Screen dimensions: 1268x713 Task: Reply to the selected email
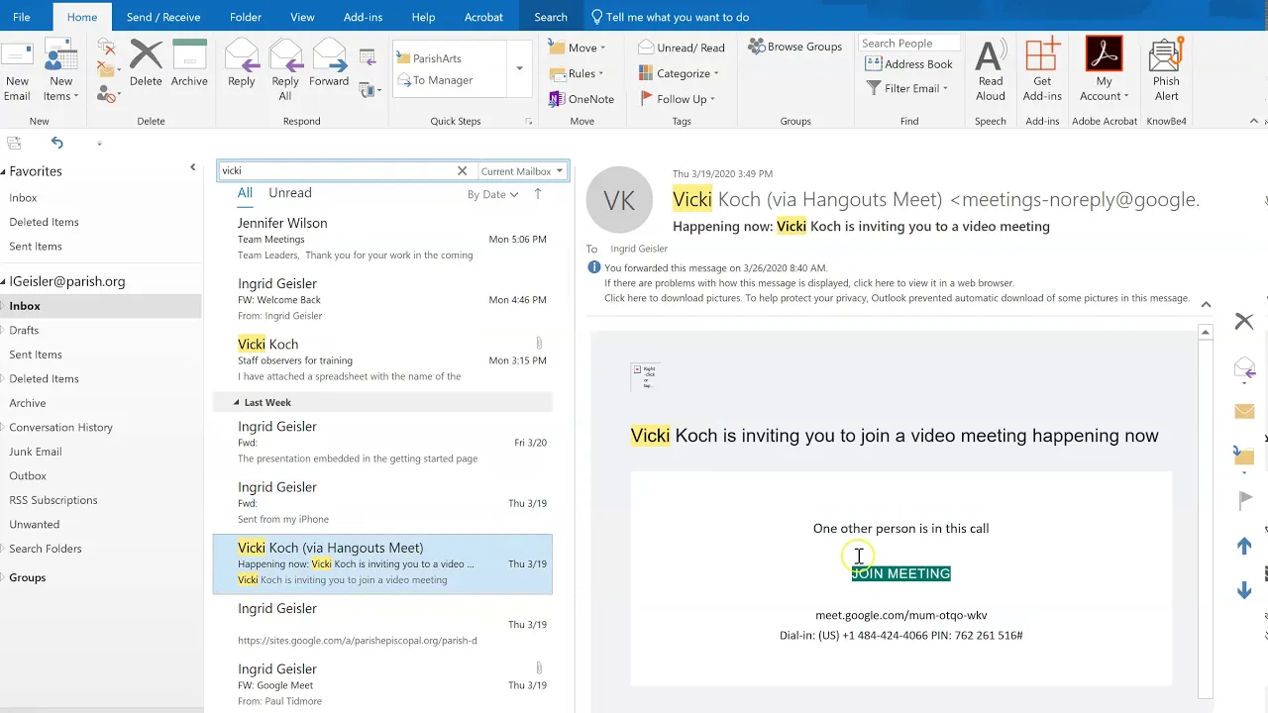(242, 64)
